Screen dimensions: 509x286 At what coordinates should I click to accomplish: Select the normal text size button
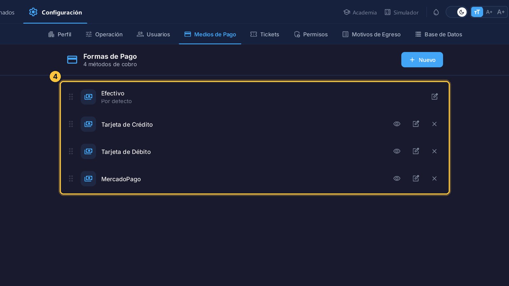pyautogui.click(x=477, y=12)
